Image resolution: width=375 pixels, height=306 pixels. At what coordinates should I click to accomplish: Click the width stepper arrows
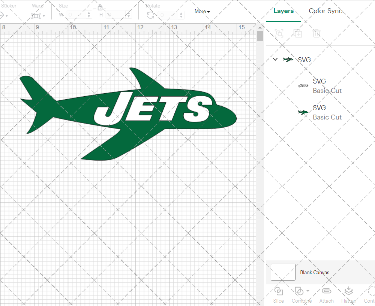pyautogui.click(x=89, y=15)
